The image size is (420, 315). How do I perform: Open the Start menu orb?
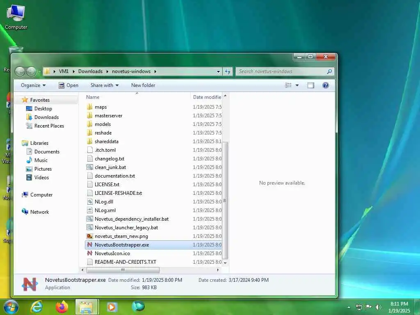point(11,307)
